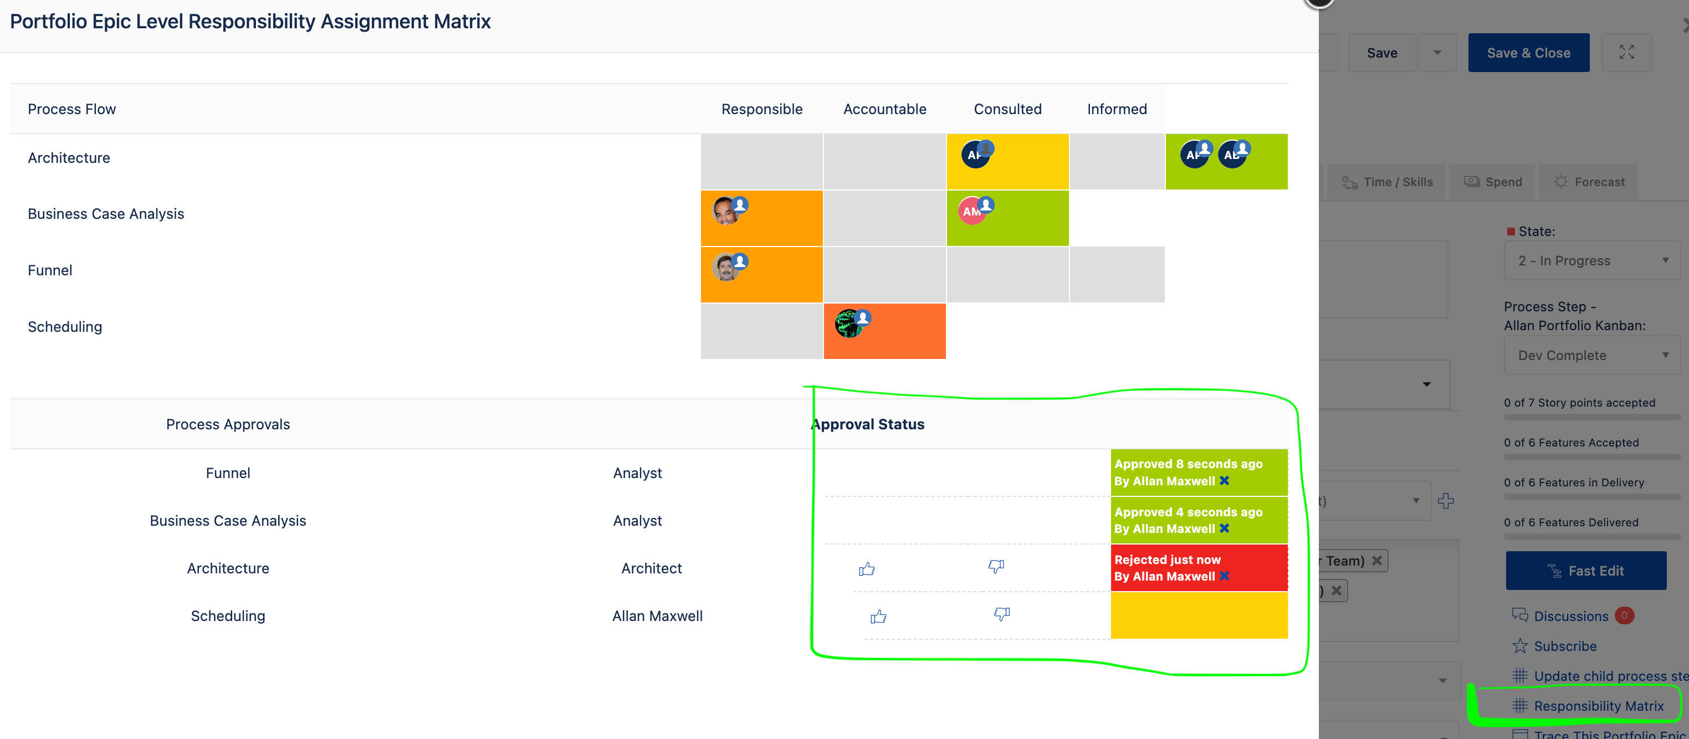
Task: Switch to the Forecast tab
Action: pos(1588,182)
